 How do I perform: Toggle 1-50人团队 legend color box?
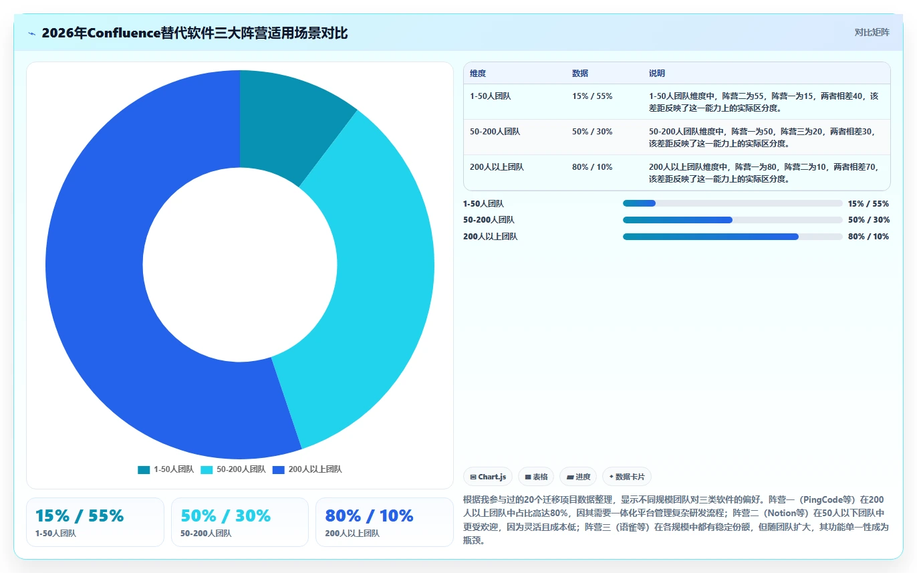click(x=144, y=469)
